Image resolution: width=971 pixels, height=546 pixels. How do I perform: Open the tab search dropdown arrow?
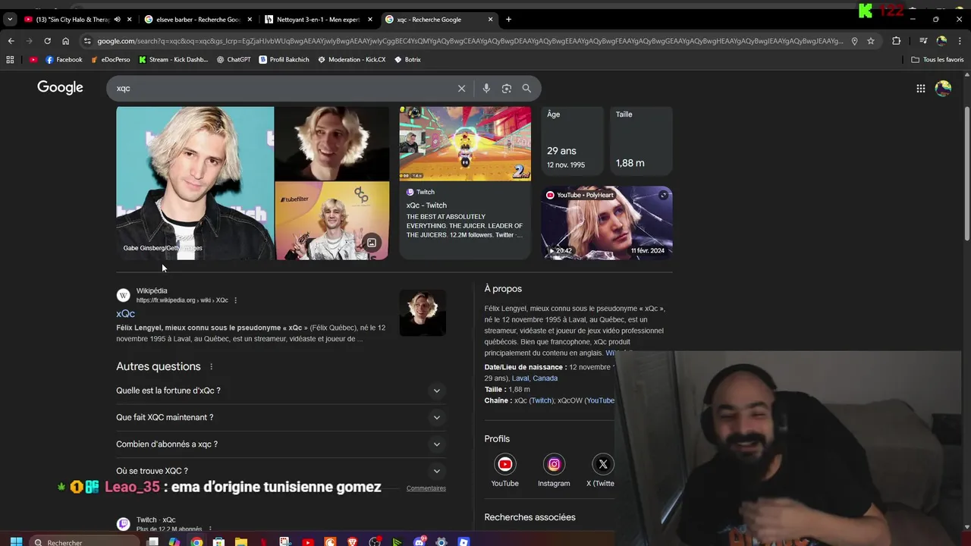pos(10,19)
